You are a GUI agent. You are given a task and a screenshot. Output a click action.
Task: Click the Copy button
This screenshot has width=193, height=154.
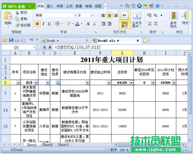click(21, 19)
